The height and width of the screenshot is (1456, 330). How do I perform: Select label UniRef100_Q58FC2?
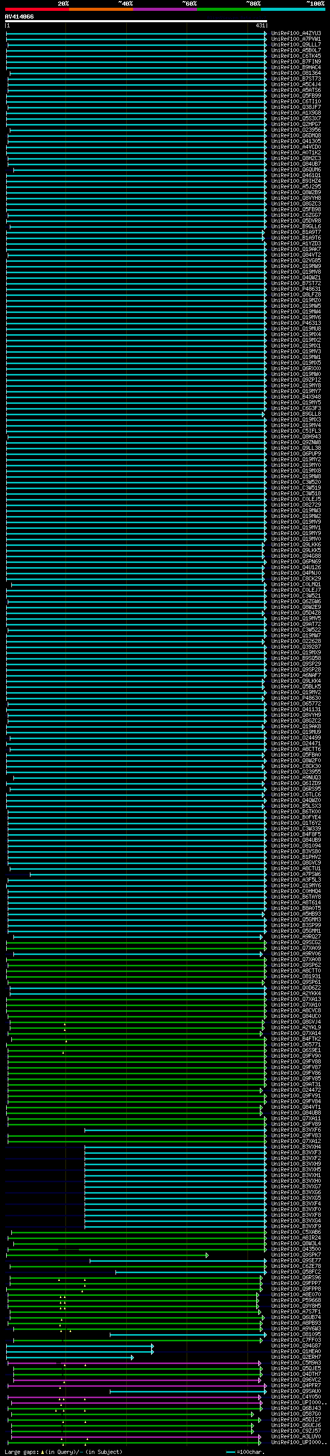pos(296,1272)
